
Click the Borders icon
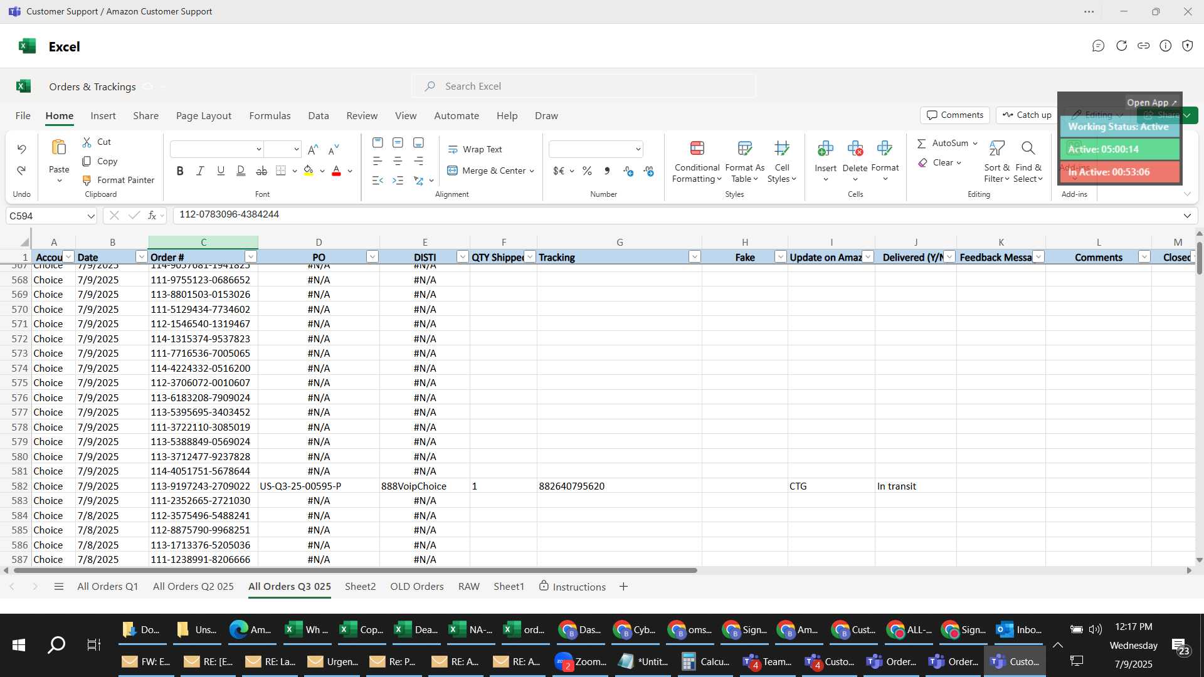[x=281, y=171]
